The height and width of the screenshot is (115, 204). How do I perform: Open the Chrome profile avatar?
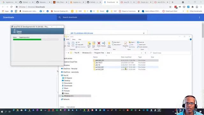click(197, 7)
